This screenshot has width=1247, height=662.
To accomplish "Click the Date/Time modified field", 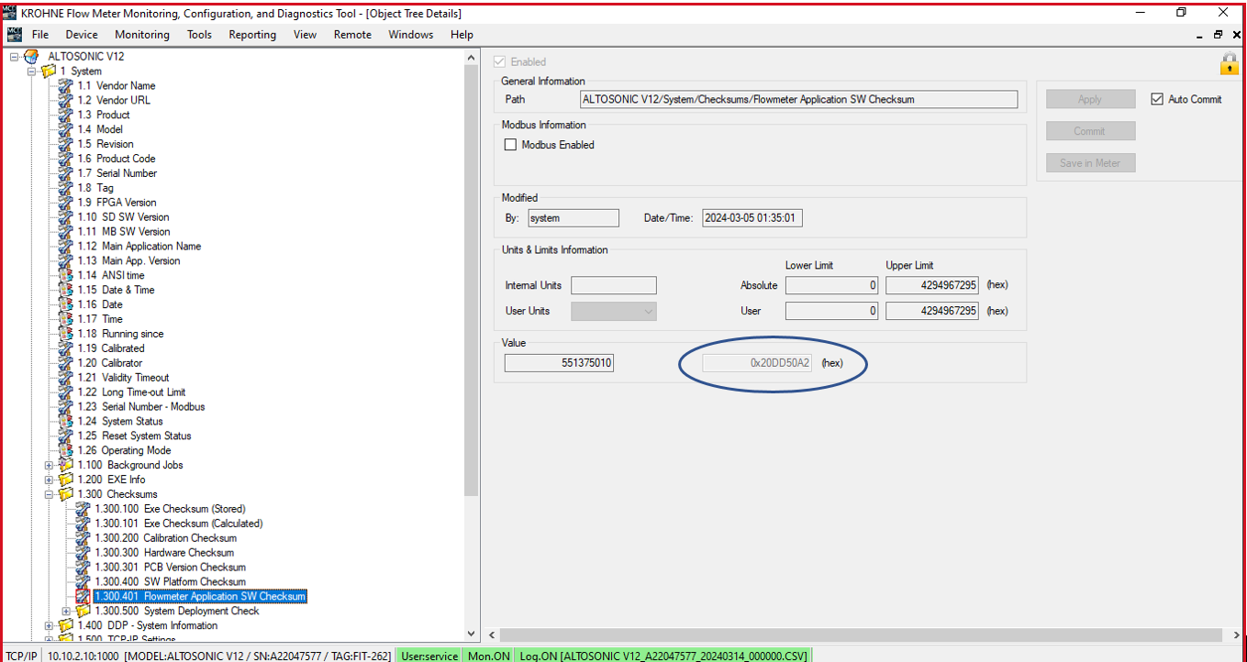I will pyautogui.click(x=752, y=218).
